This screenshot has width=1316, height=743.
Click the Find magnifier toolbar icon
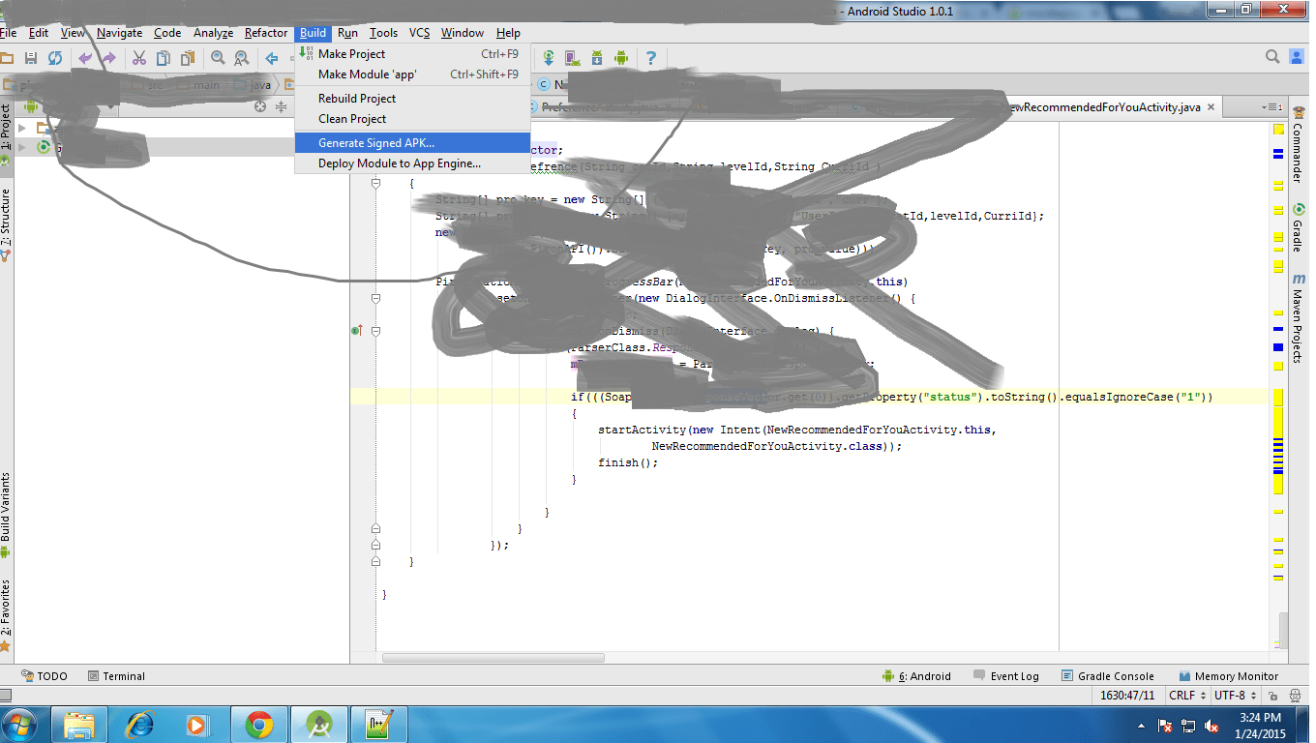click(x=218, y=58)
